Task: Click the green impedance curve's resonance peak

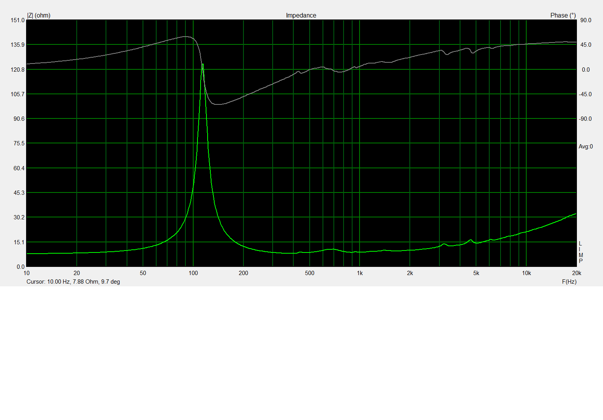Action: point(203,65)
